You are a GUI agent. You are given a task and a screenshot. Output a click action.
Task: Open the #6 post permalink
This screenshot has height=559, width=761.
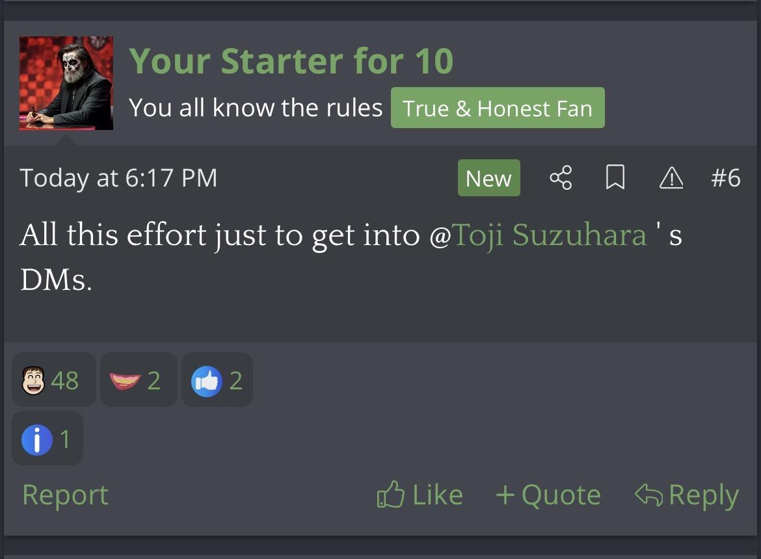(726, 178)
